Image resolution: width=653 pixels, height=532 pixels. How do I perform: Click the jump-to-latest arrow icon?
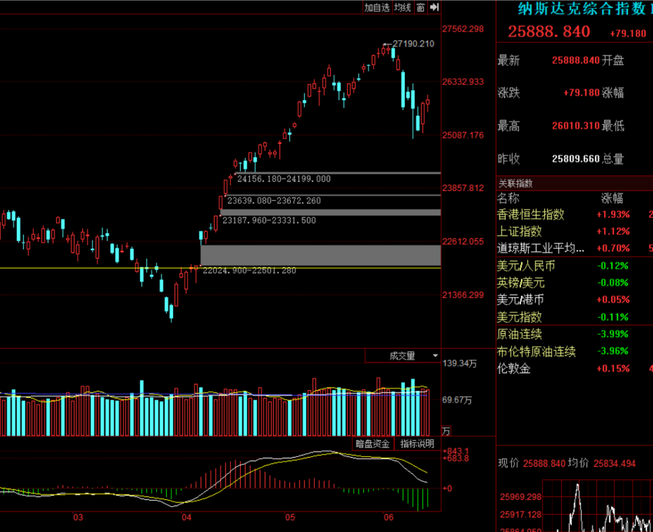coord(434,7)
